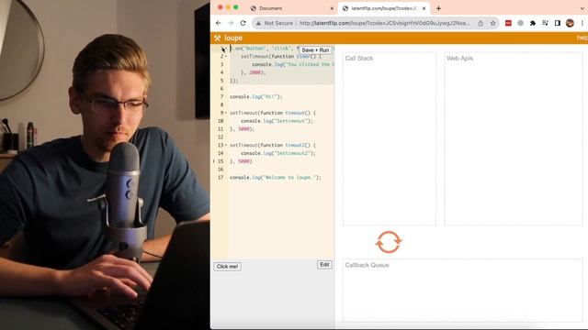
Task: Click the URL address field
Action: pyautogui.click(x=384, y=23)
